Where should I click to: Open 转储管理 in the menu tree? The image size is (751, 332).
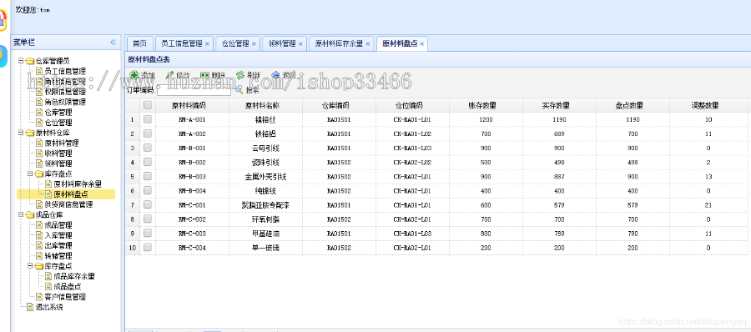point(58,256)
